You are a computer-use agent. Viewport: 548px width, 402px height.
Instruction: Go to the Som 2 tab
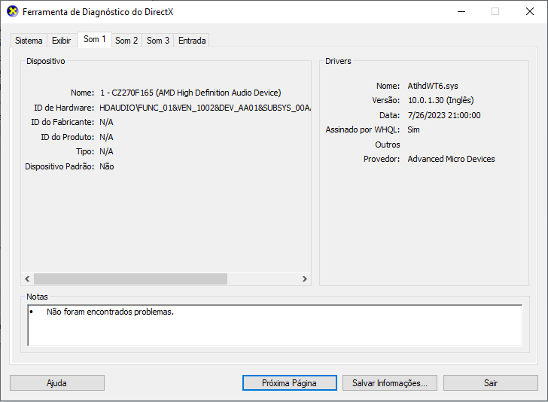(126, 41)
